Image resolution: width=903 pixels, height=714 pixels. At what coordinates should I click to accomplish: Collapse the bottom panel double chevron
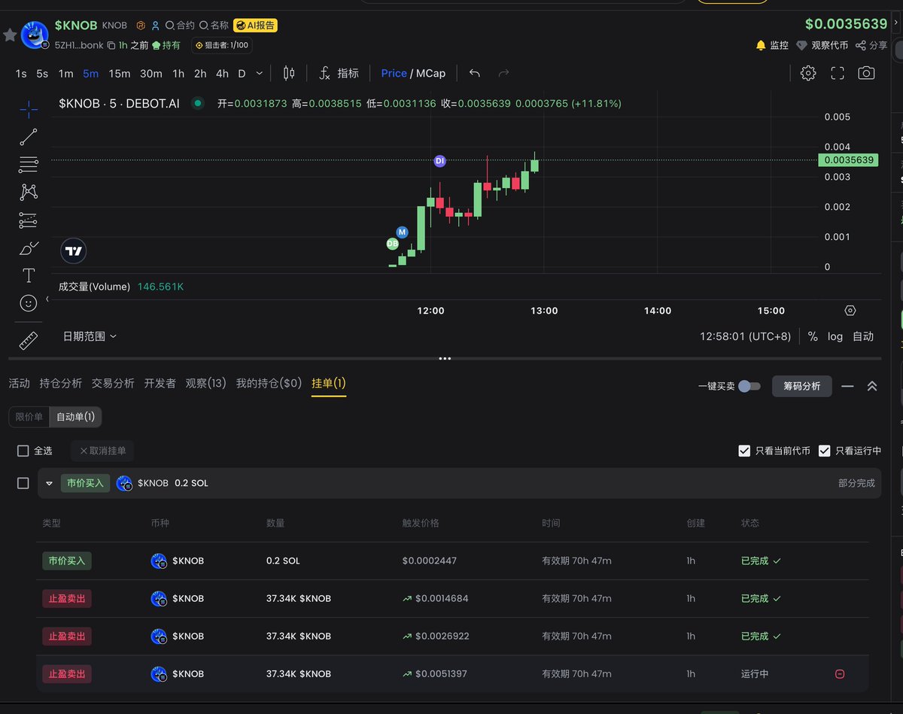click(x=872, y=386)
